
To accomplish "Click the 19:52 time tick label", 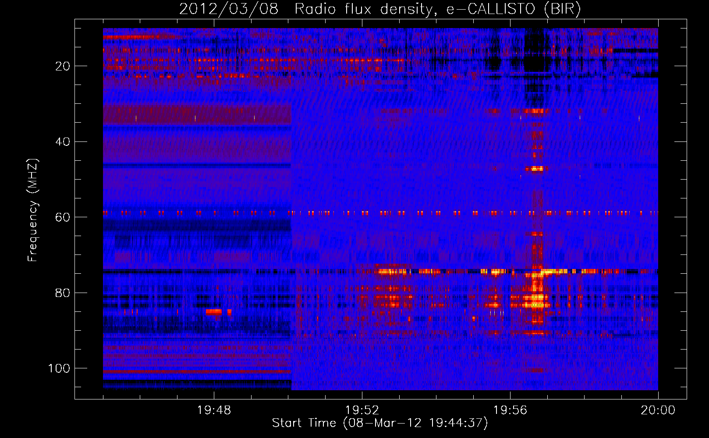I will point(362,410).
